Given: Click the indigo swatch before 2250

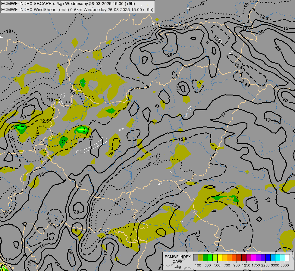Looking at the screenshot, I should pos(263,258).
